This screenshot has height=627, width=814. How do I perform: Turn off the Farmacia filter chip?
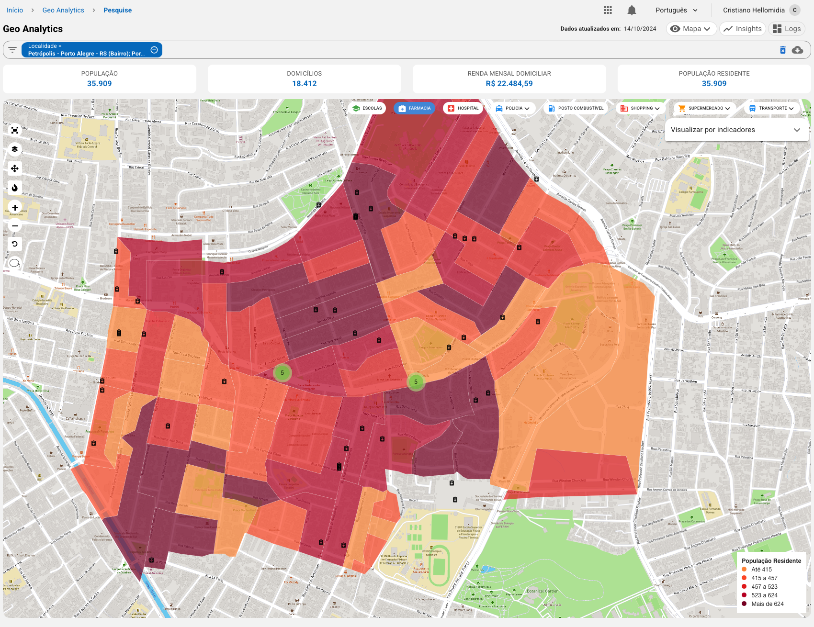pyautogui.click(x=415, y=108)
